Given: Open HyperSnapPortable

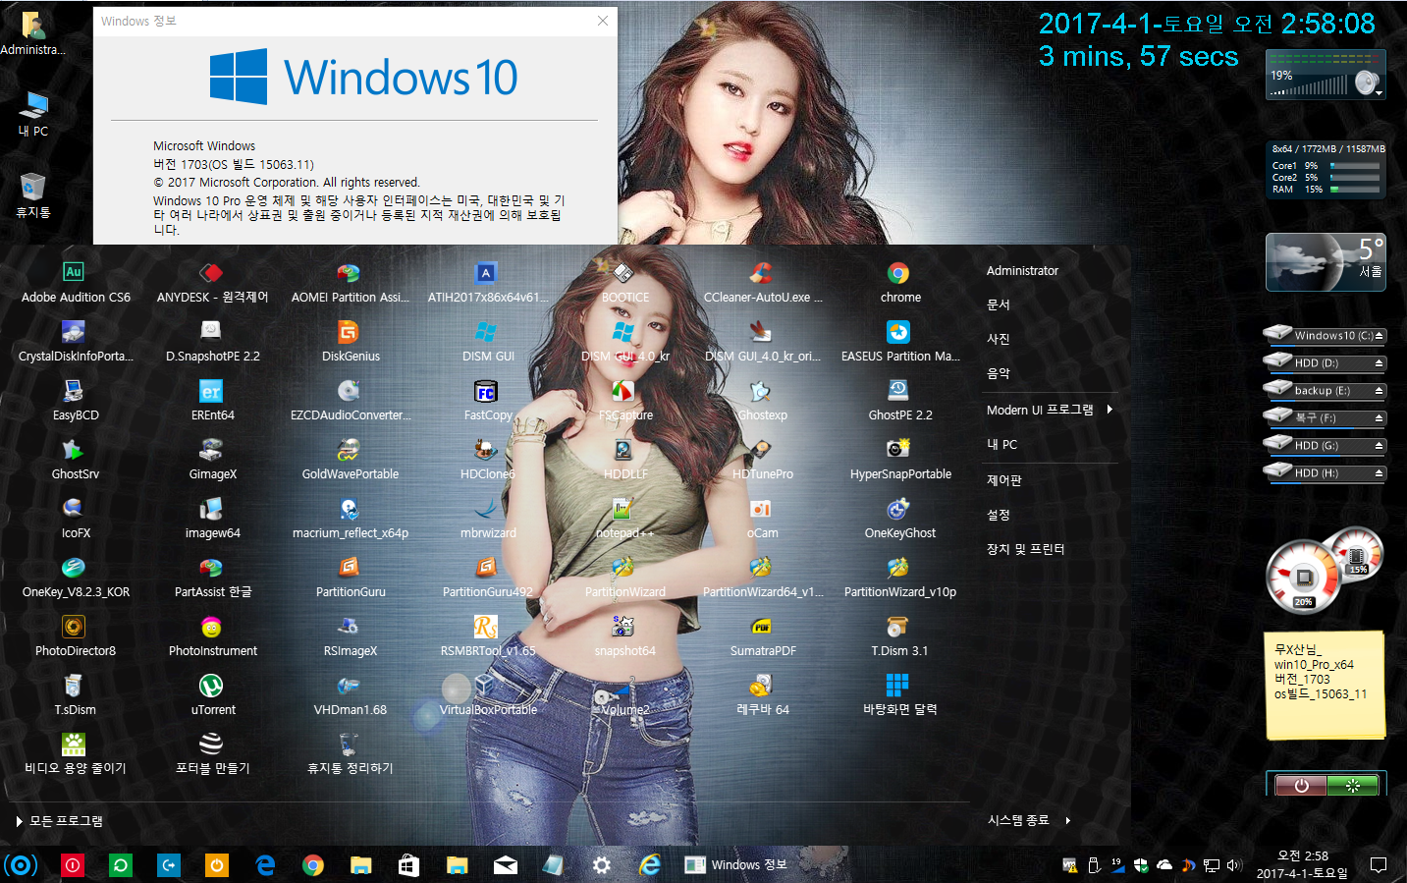Looking at the screenshot, I should click(x=899, y=460).
